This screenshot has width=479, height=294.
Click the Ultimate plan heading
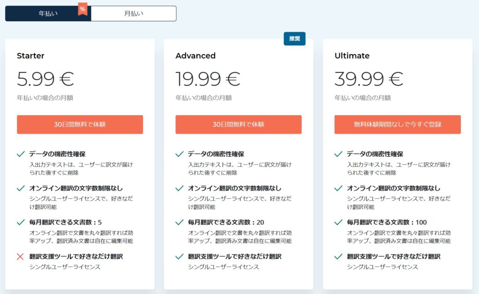352,56
